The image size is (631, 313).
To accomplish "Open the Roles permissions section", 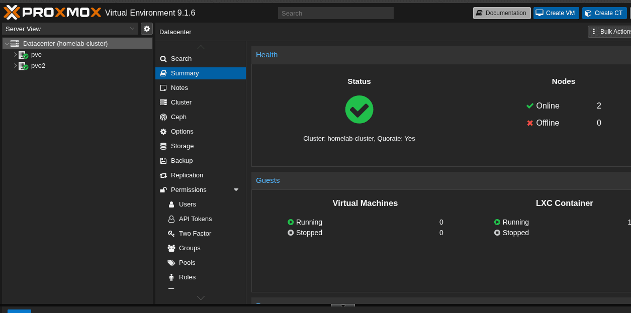I will pyautogui.click(x=188, y=277).
